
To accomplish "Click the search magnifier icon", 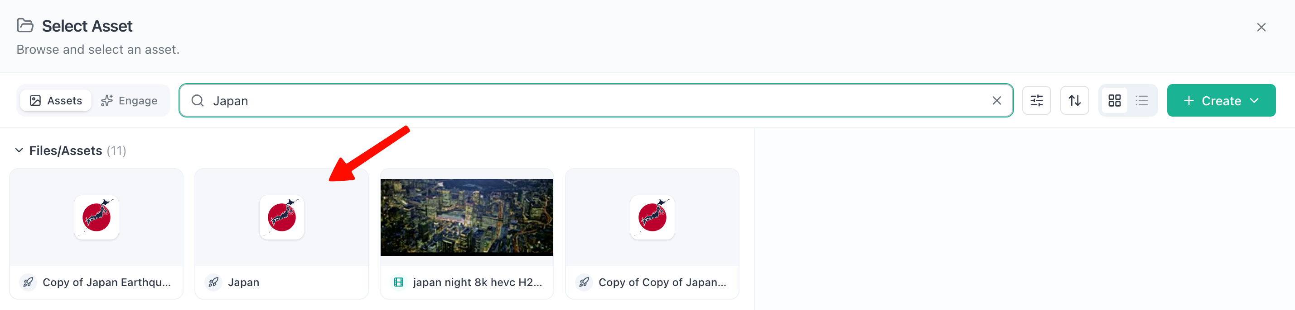I will point(198,100).
